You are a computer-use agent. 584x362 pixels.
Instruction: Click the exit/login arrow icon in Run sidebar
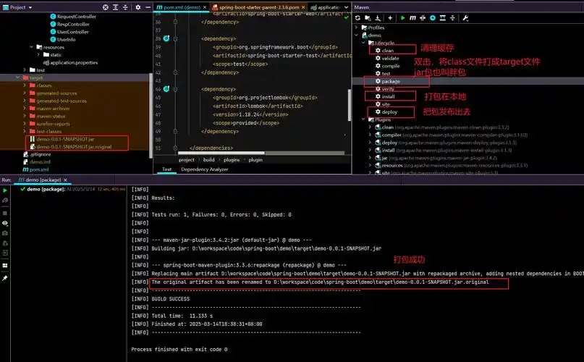5,253
